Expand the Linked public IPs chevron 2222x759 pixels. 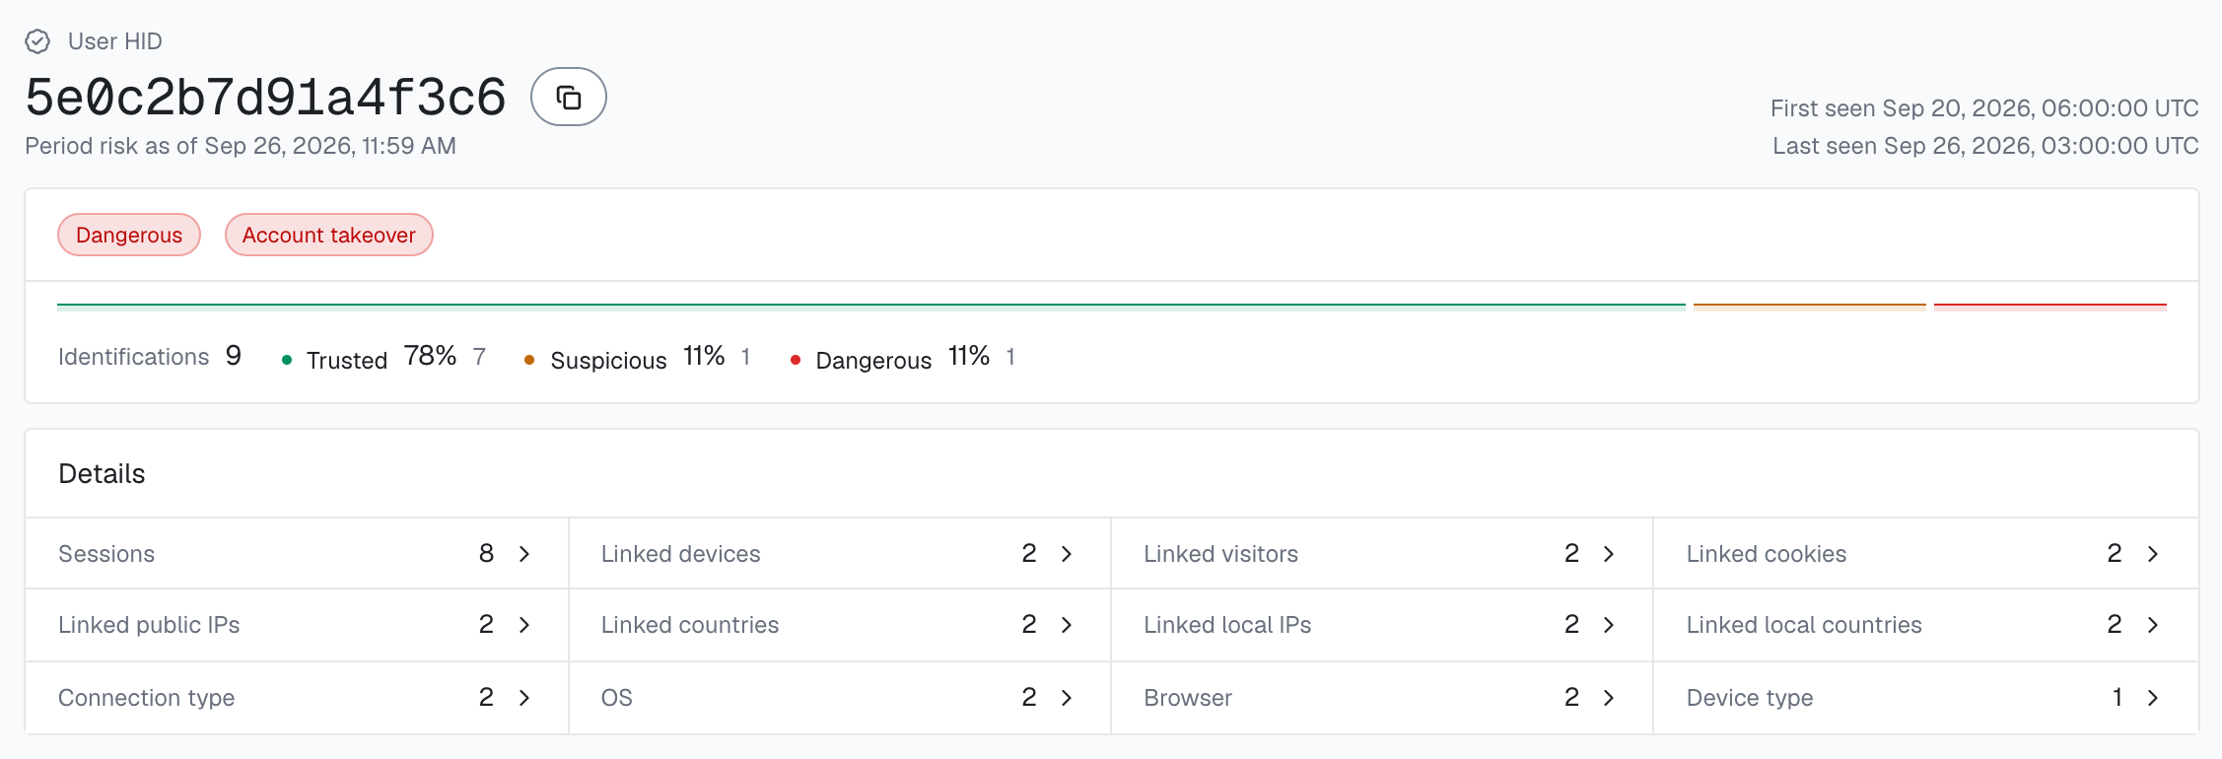tap(524, 625)
